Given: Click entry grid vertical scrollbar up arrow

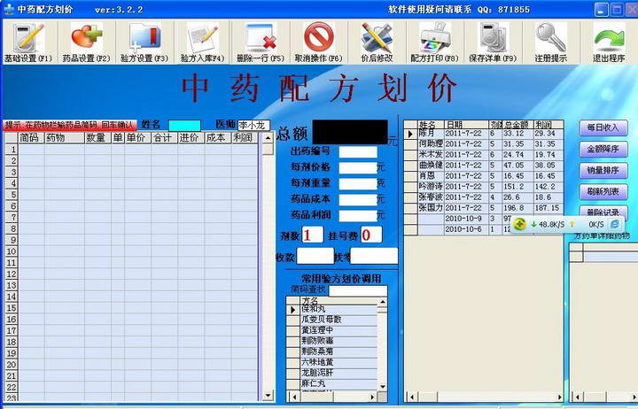Looking at the screenshot, I should (268, 138).
